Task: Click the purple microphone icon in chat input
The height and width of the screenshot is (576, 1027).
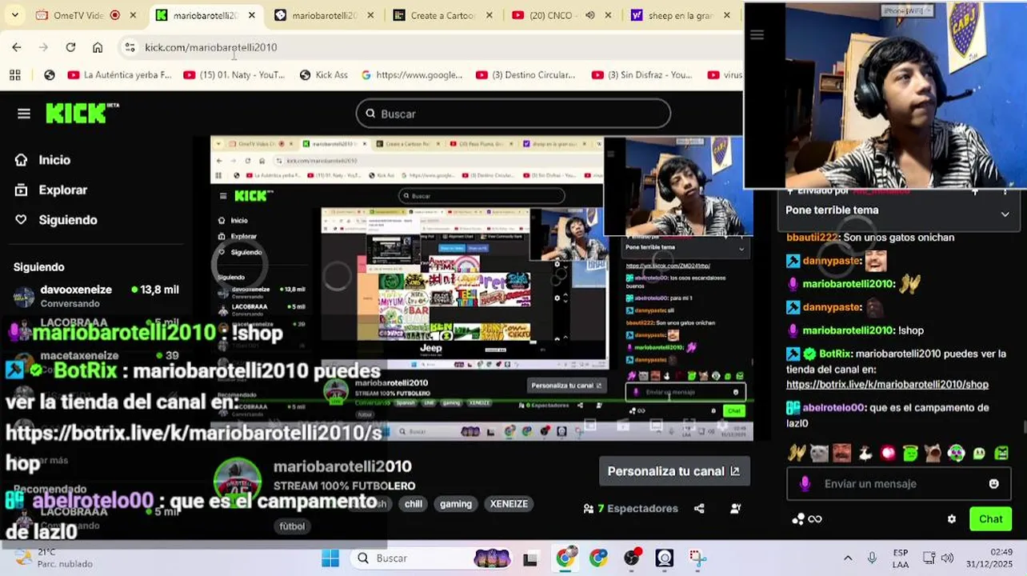Action: click(x=805, y=484)
